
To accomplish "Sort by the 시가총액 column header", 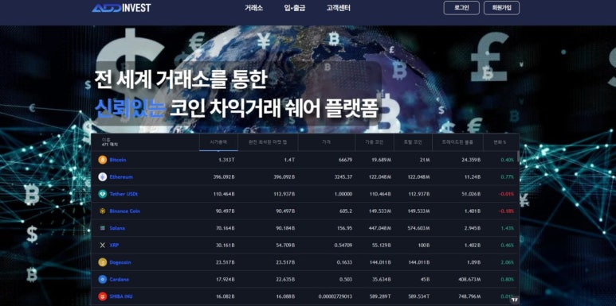I will 218,142.
